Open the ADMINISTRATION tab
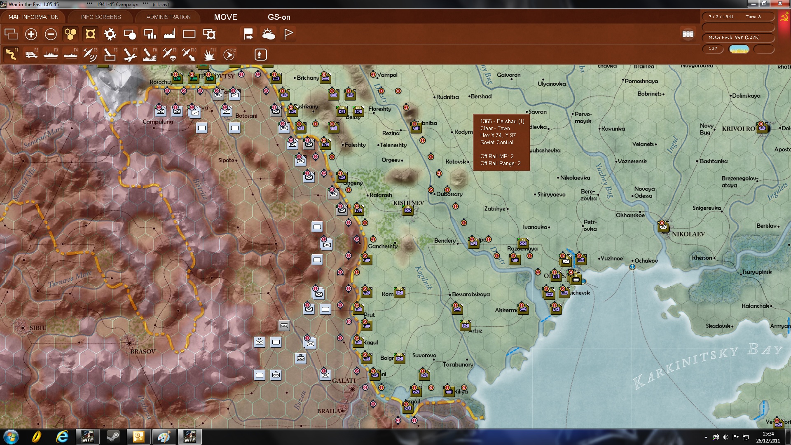This screenshot has height=445, width=791. tap(168, 17)
